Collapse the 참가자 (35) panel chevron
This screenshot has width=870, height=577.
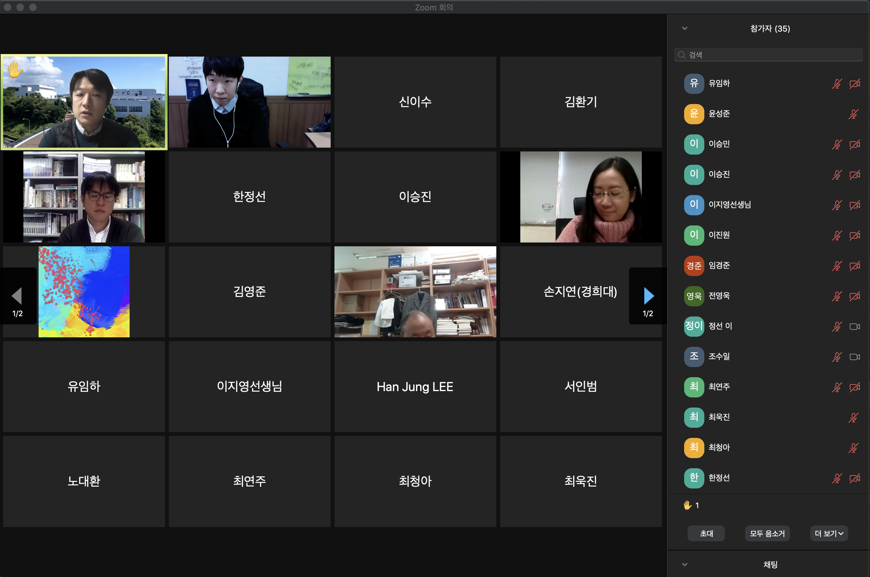685,28
